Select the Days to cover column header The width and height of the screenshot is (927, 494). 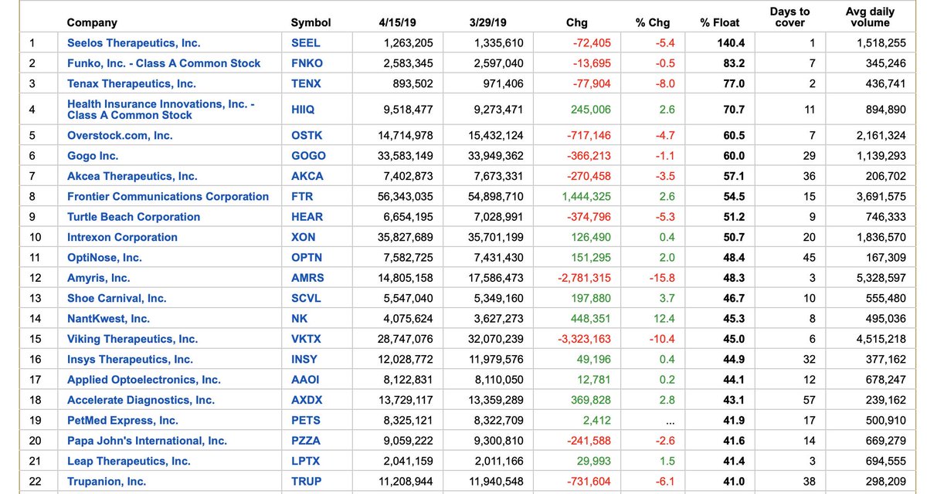789,17
